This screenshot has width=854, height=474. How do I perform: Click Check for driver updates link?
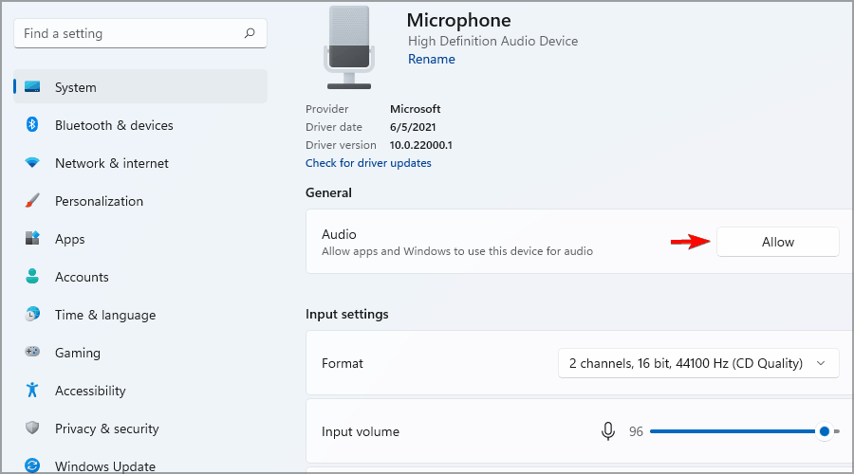(x=368, y=163)
